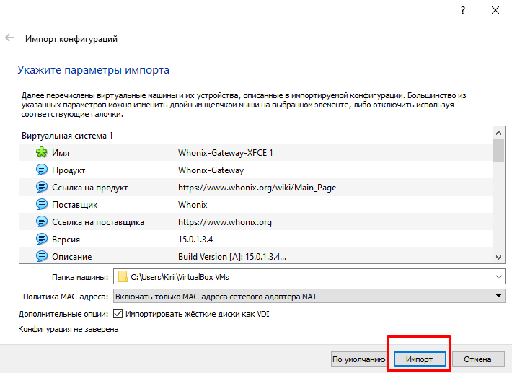Select the Виртуальная система 1 row
Image resolution: width=512 pixels, height=373 pixels.
[256, 136]
